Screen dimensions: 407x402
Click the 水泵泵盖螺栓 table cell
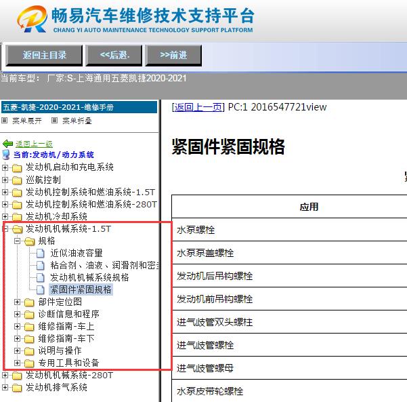(x=289, y=253)
